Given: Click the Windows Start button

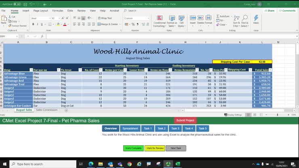Looking at the screenshot, I should coord(4,164).
